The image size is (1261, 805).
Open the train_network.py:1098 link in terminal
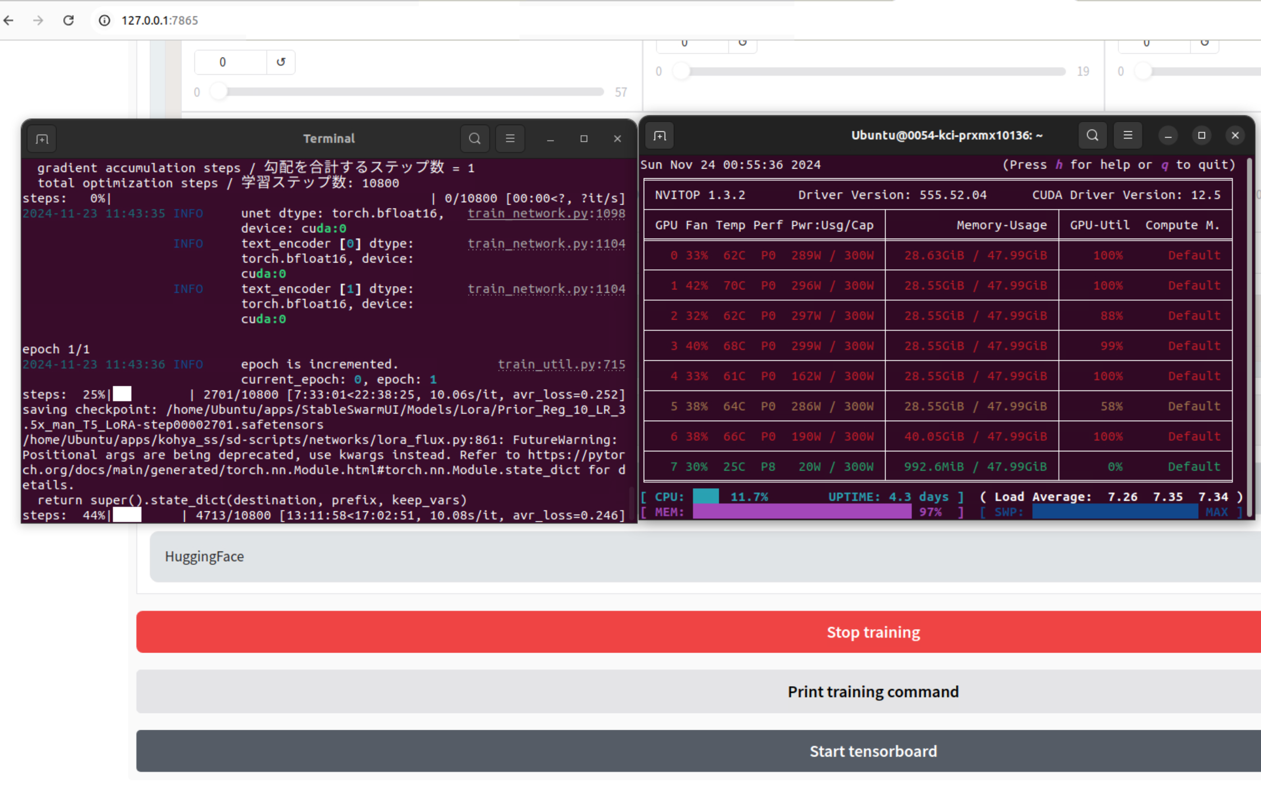tap(545, 214)
